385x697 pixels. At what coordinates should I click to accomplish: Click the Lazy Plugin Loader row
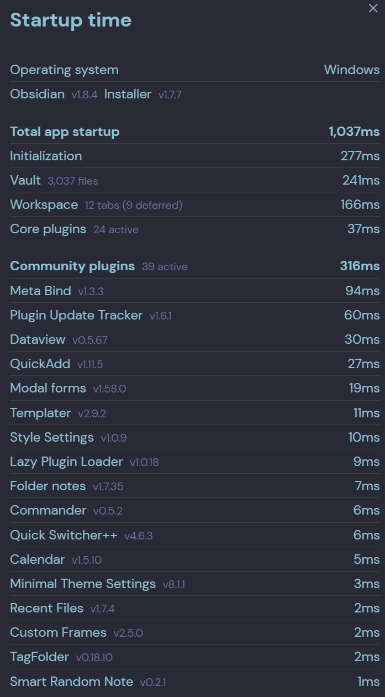pos(195,462)
